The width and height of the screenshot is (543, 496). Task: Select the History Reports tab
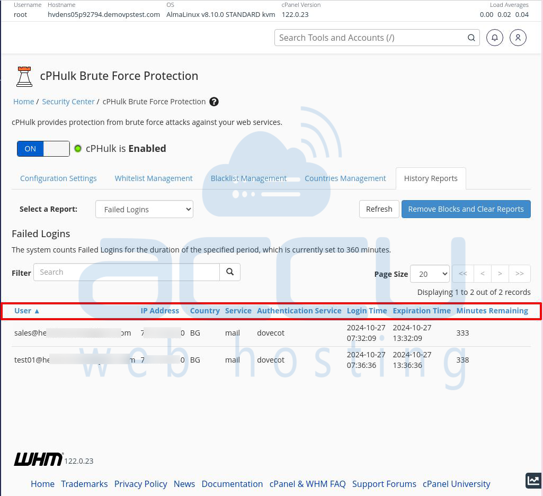click(x=431, y=178)
